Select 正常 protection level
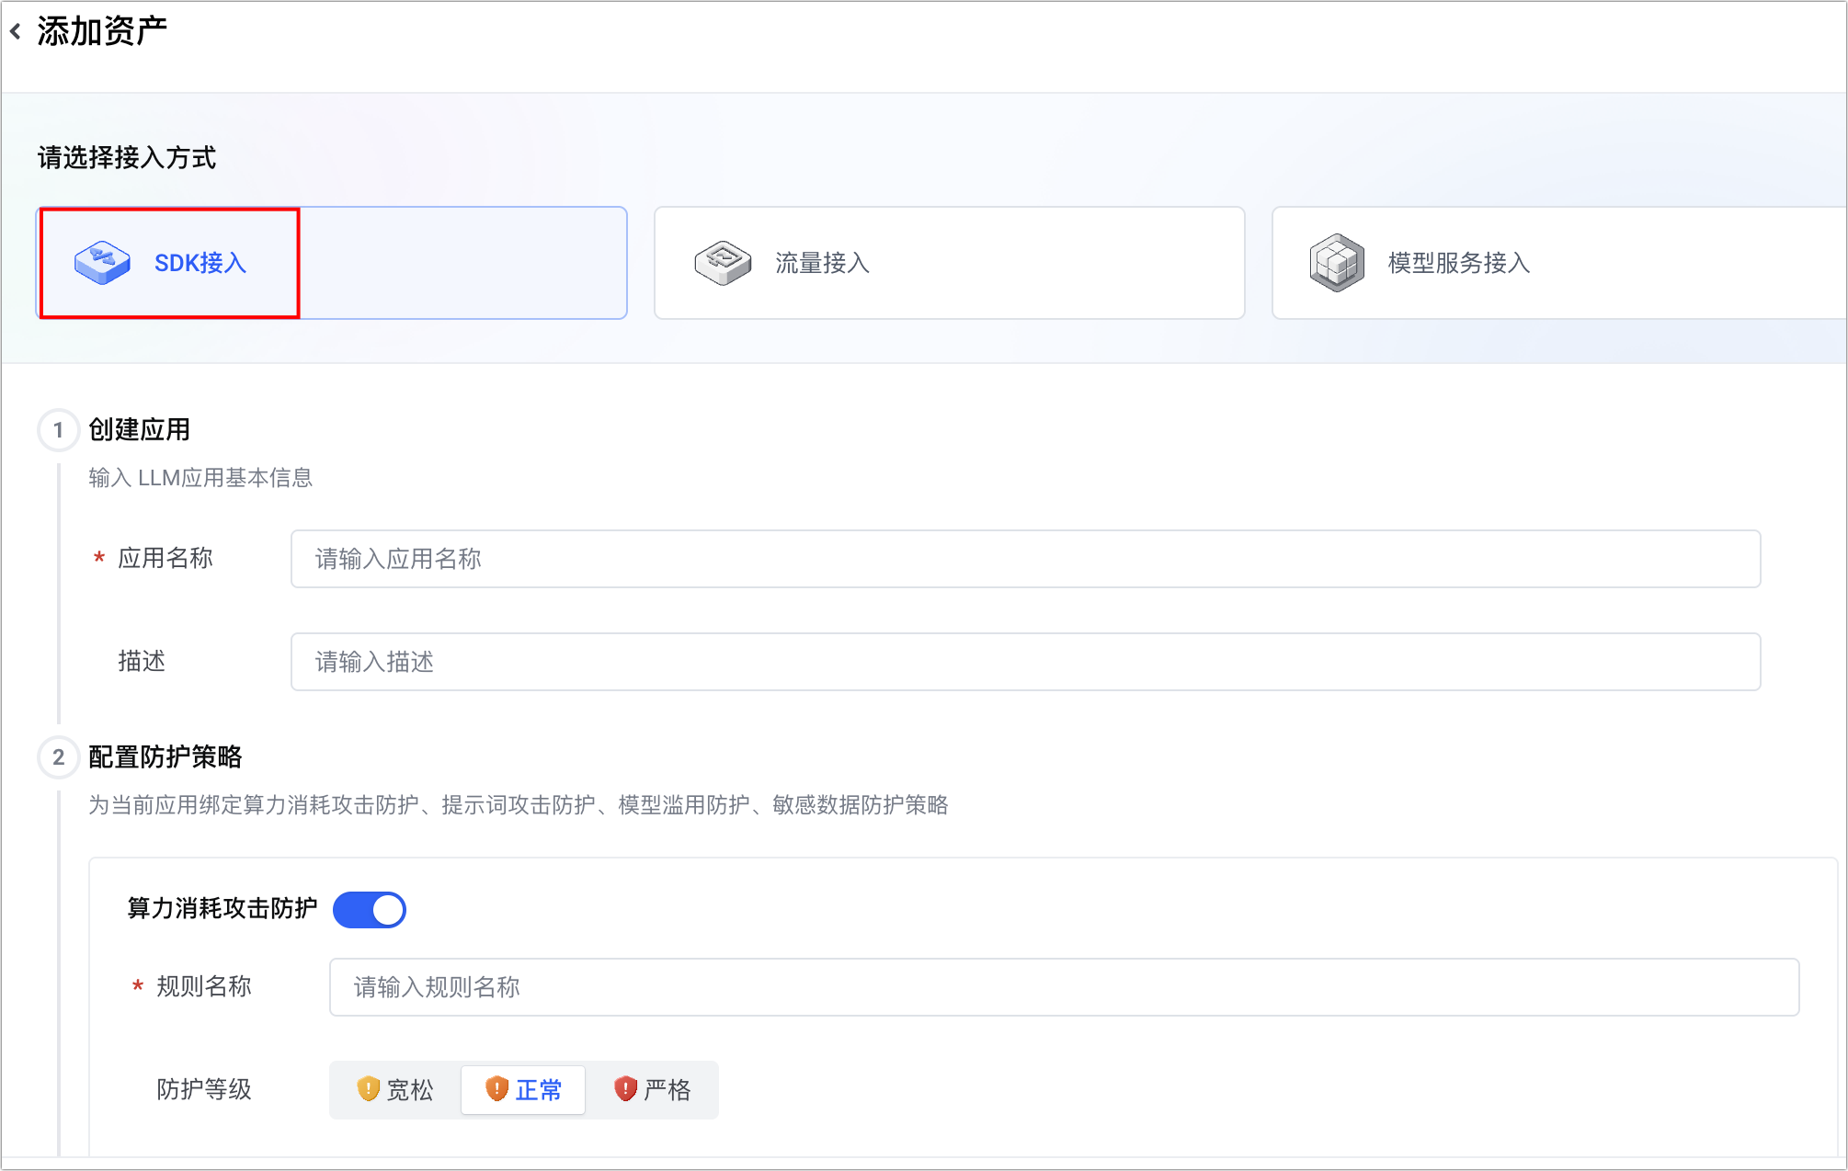This screenshot has width=1848, height=1171. coord(524,1090)
